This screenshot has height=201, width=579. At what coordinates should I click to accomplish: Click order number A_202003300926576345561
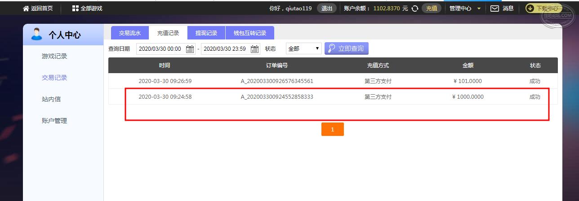(x=277, y=81)
